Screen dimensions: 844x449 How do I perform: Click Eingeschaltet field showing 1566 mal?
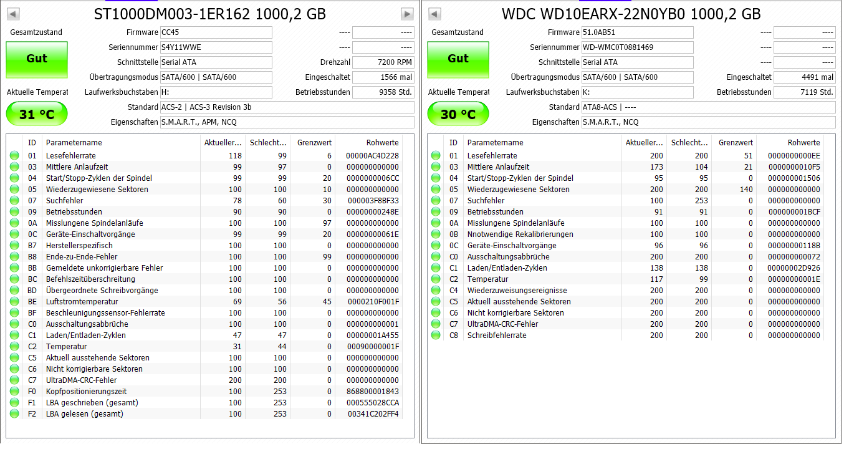[x=383, y=77]
